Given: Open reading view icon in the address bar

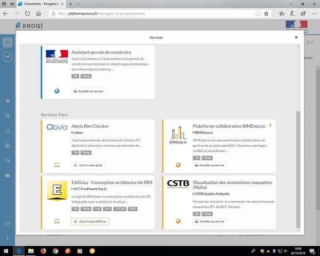Looking at the screenshot, I should point(258,14).
